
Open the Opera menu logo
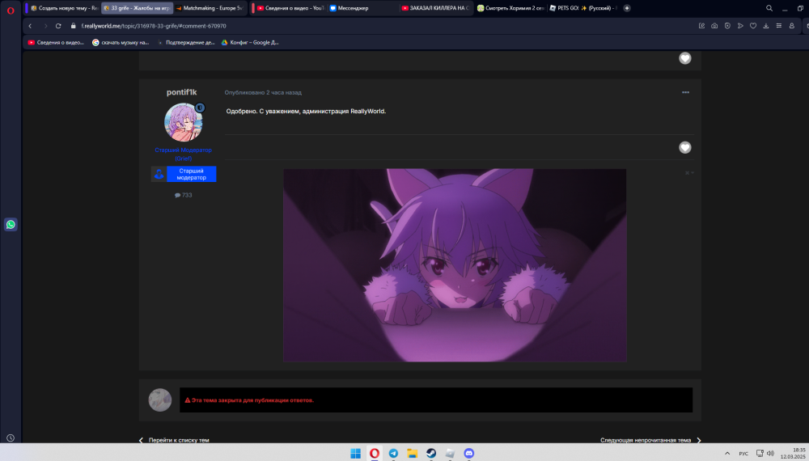tap(11, 11)
